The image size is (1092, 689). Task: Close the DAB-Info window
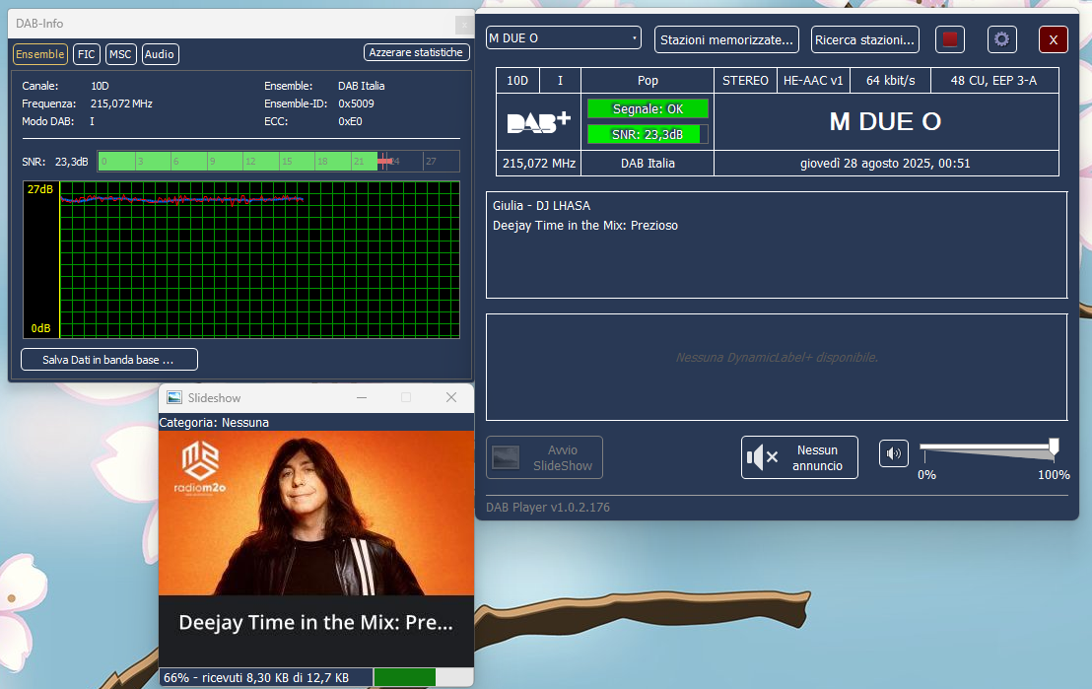(464, 25)
